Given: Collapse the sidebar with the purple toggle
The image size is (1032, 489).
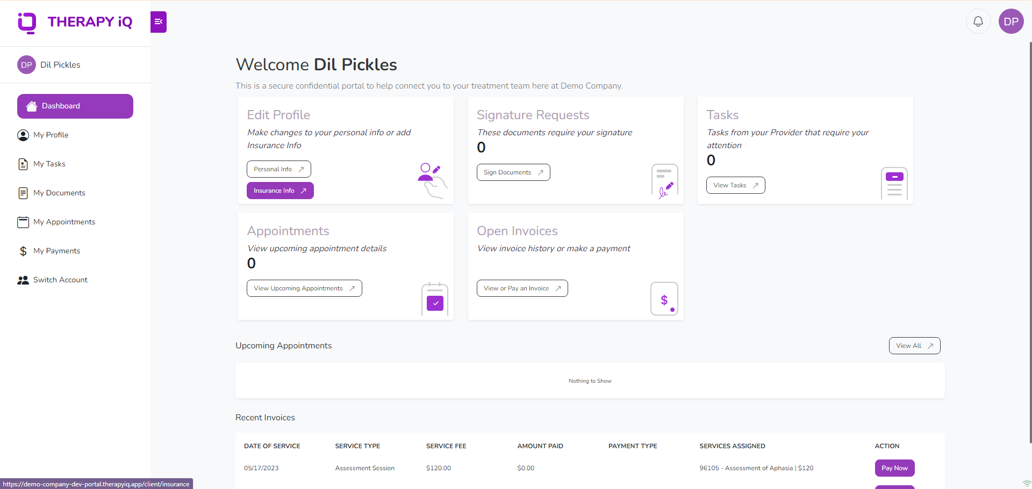Looking at the screenshot, I should click(x=159, y=22).
